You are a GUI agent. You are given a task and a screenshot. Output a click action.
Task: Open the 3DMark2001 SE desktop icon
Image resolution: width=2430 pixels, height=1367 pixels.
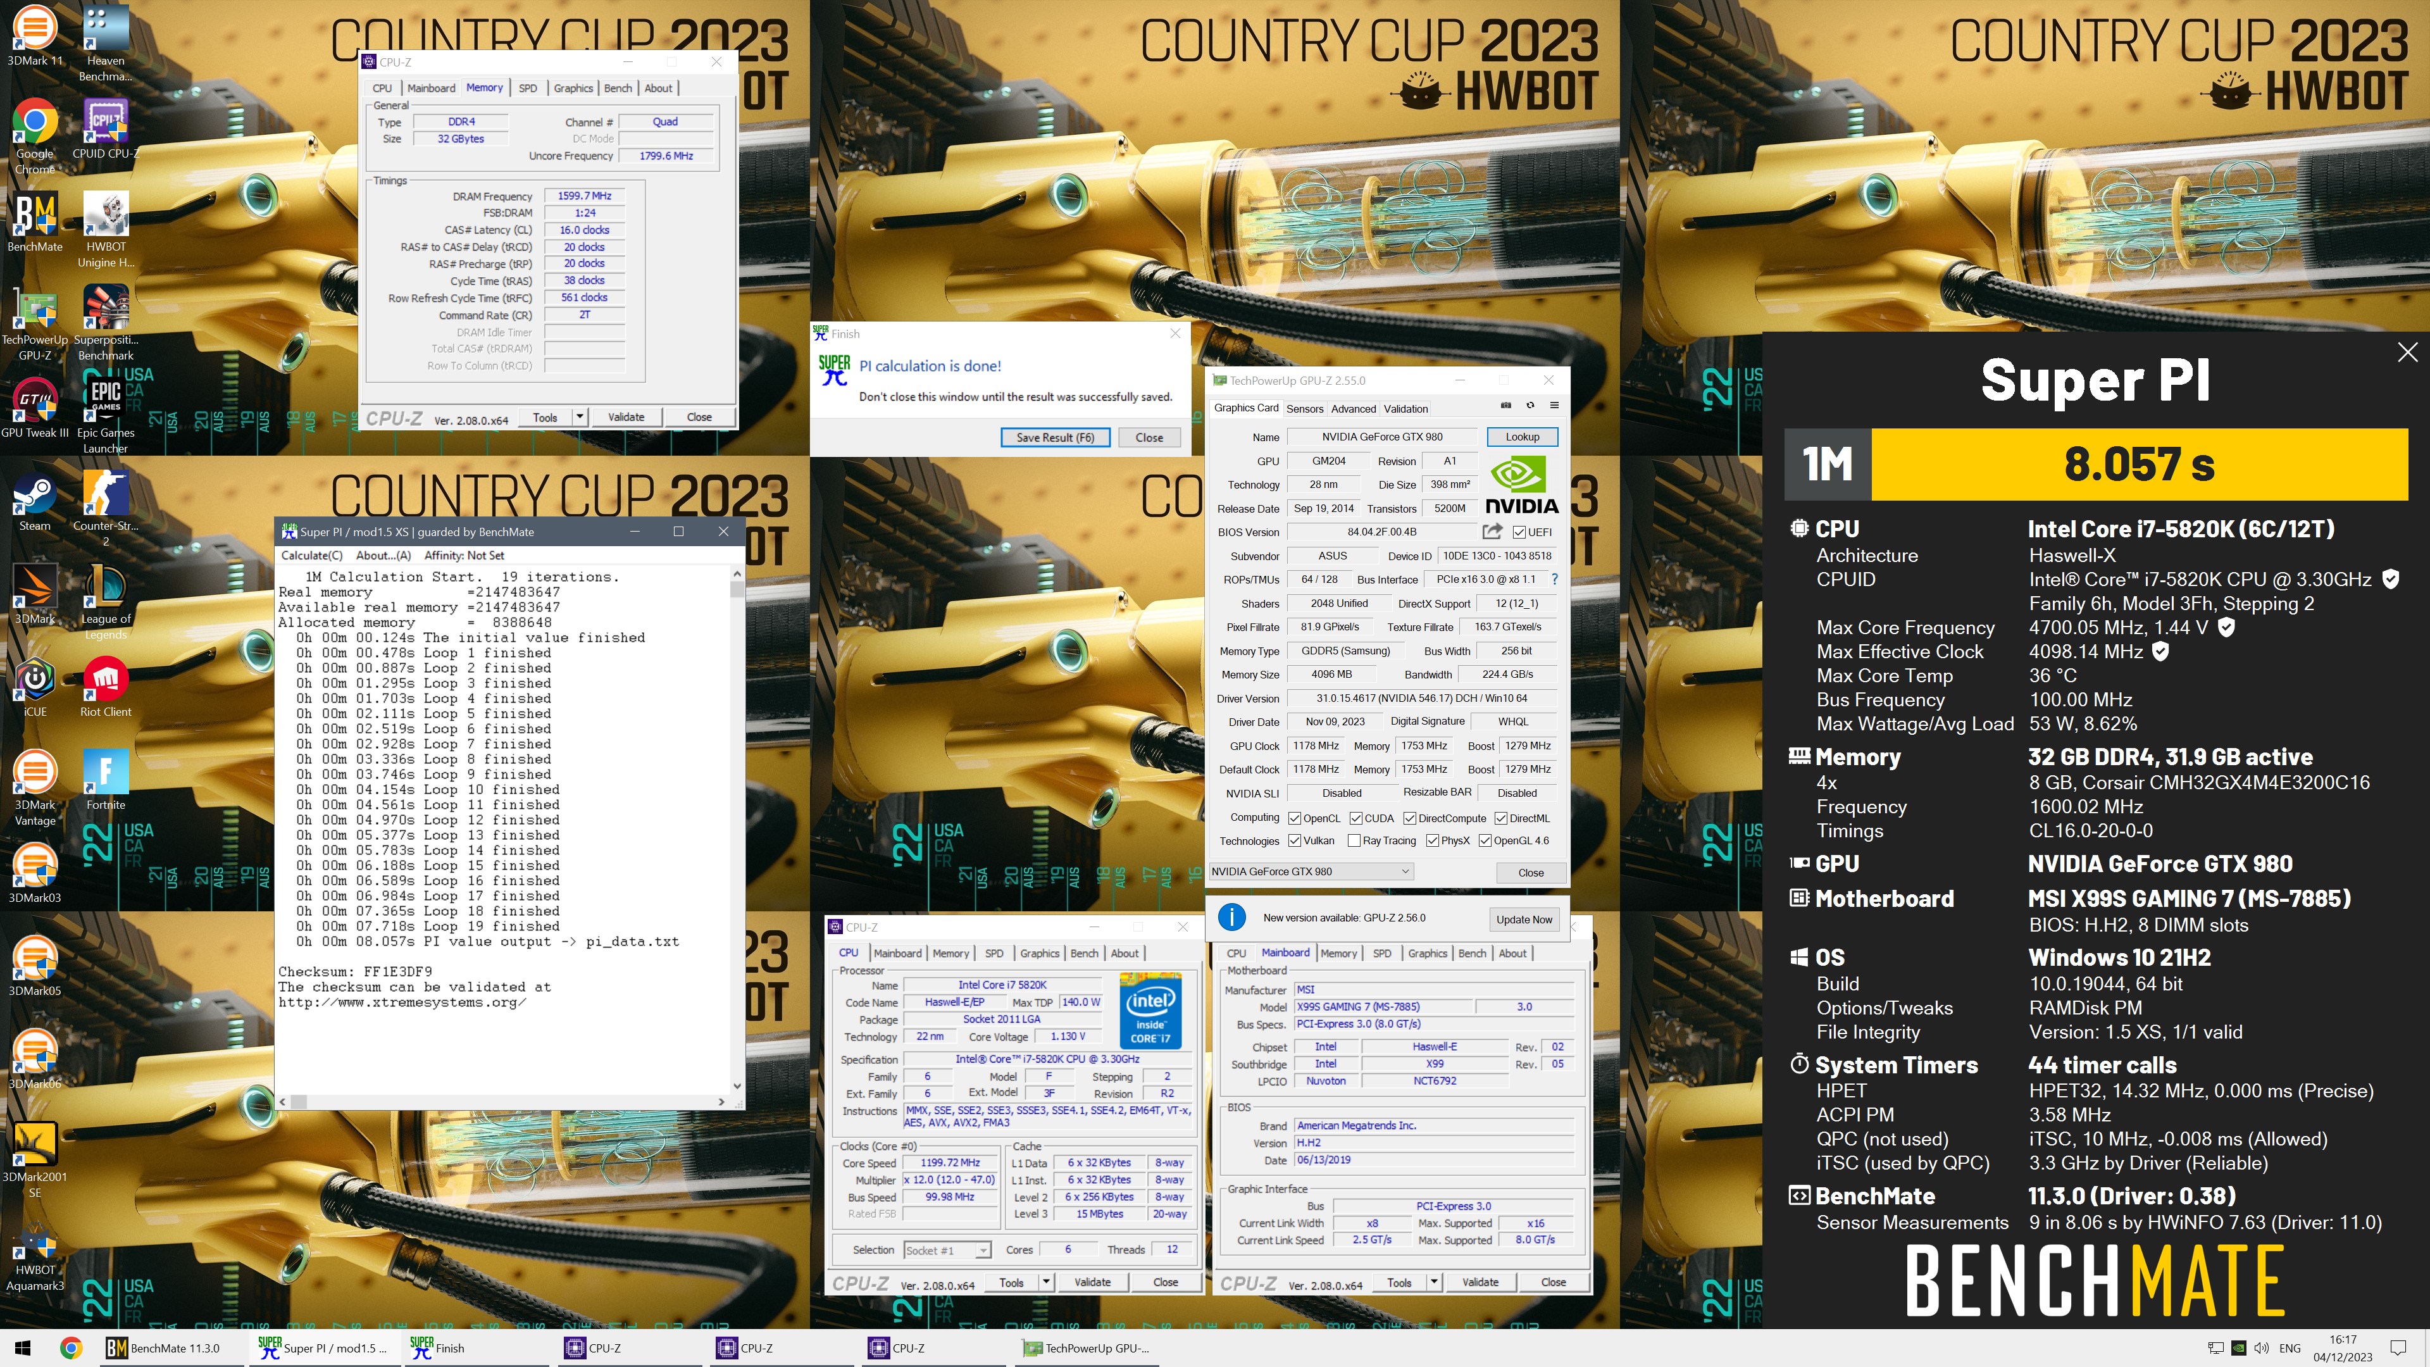pos(35,1161)
